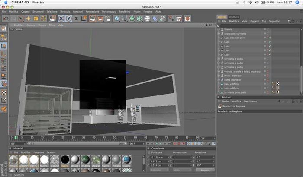Add a cube primitive object
Viewport: 303px width, 177px height.
(x=117, y=19)
